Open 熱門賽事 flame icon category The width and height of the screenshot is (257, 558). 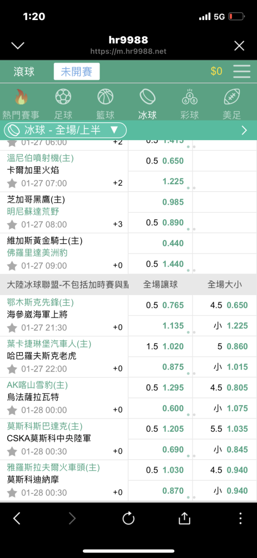tap(21, 97)
